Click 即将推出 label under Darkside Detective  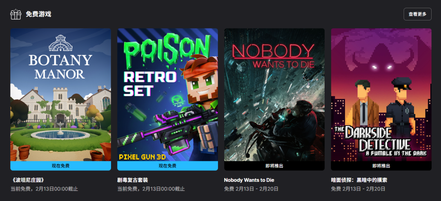coord(381,166)
